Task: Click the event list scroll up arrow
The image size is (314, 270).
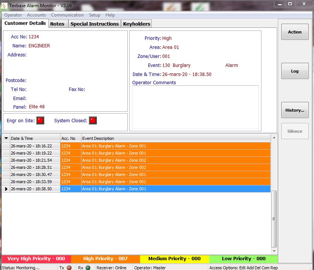Action: pyautogui.click(x=274, y=138)
